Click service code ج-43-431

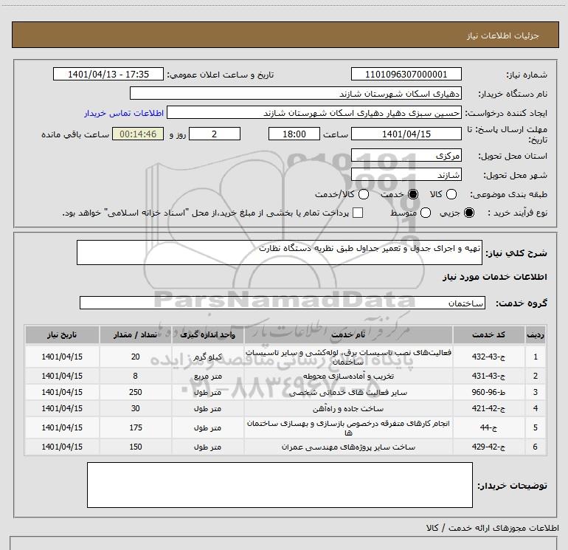488,376
